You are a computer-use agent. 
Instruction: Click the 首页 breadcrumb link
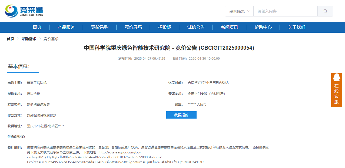[x=10, y=39]
